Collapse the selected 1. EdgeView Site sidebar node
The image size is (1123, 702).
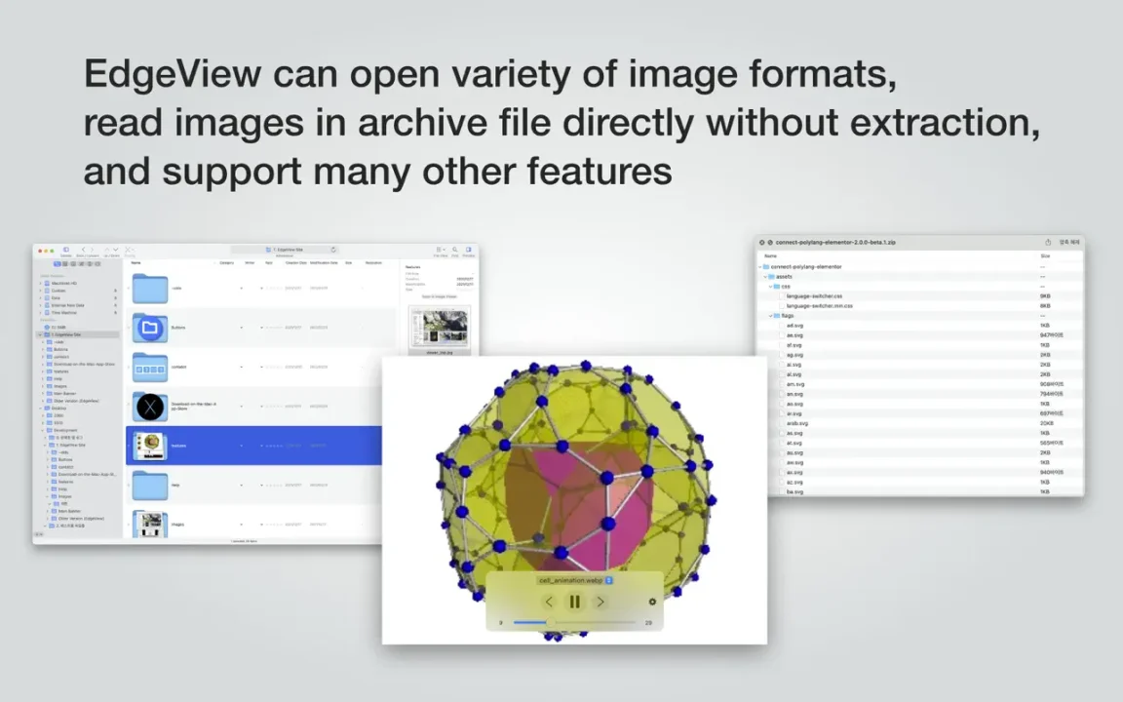[x=40, y=334]
